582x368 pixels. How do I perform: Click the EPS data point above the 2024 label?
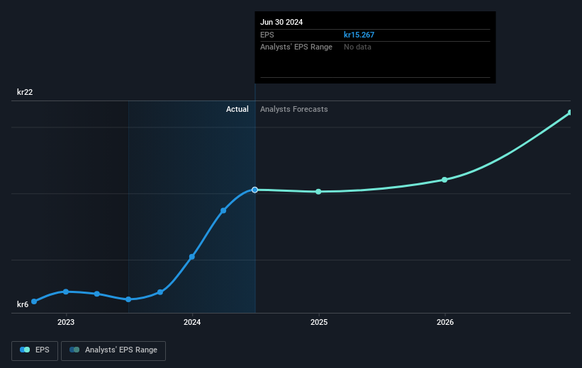192,257
